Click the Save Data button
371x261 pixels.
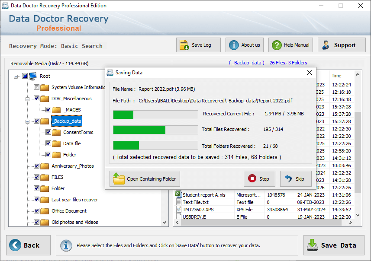(334, 245)
